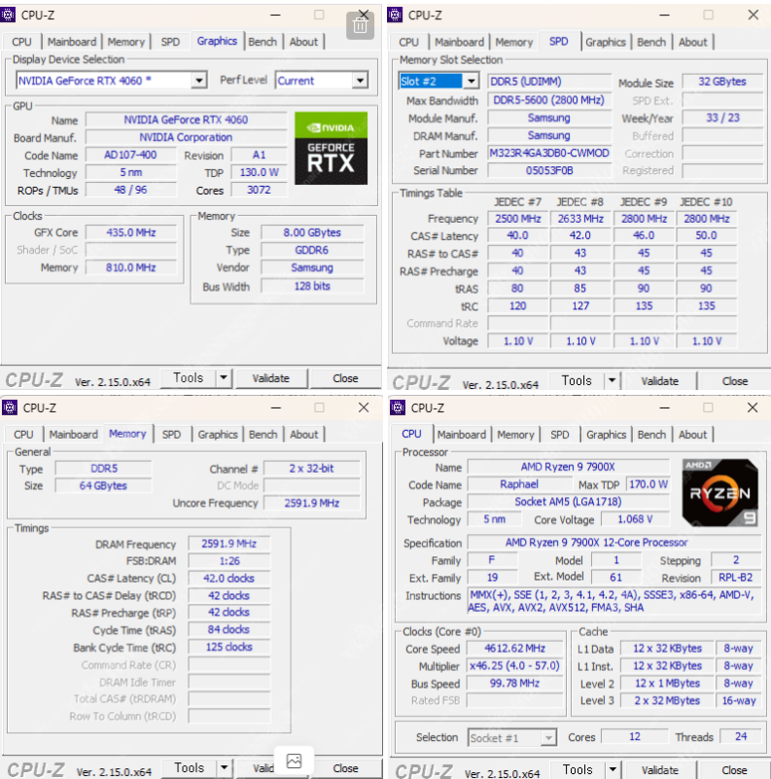Open Graphics tab in SPD window

pyautogui.click(x=606, y=42)
